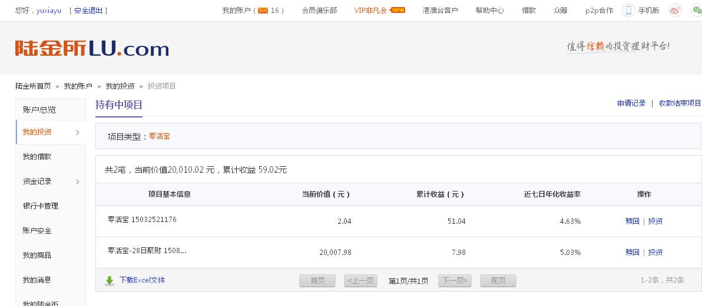Viewport: 702px width, 306px height.
Task: Open 申请记录 link
Action: pos(631,103)
